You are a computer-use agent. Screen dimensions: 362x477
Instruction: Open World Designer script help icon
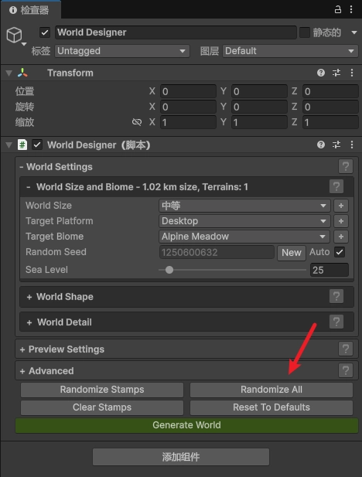[x=321, y=145]
